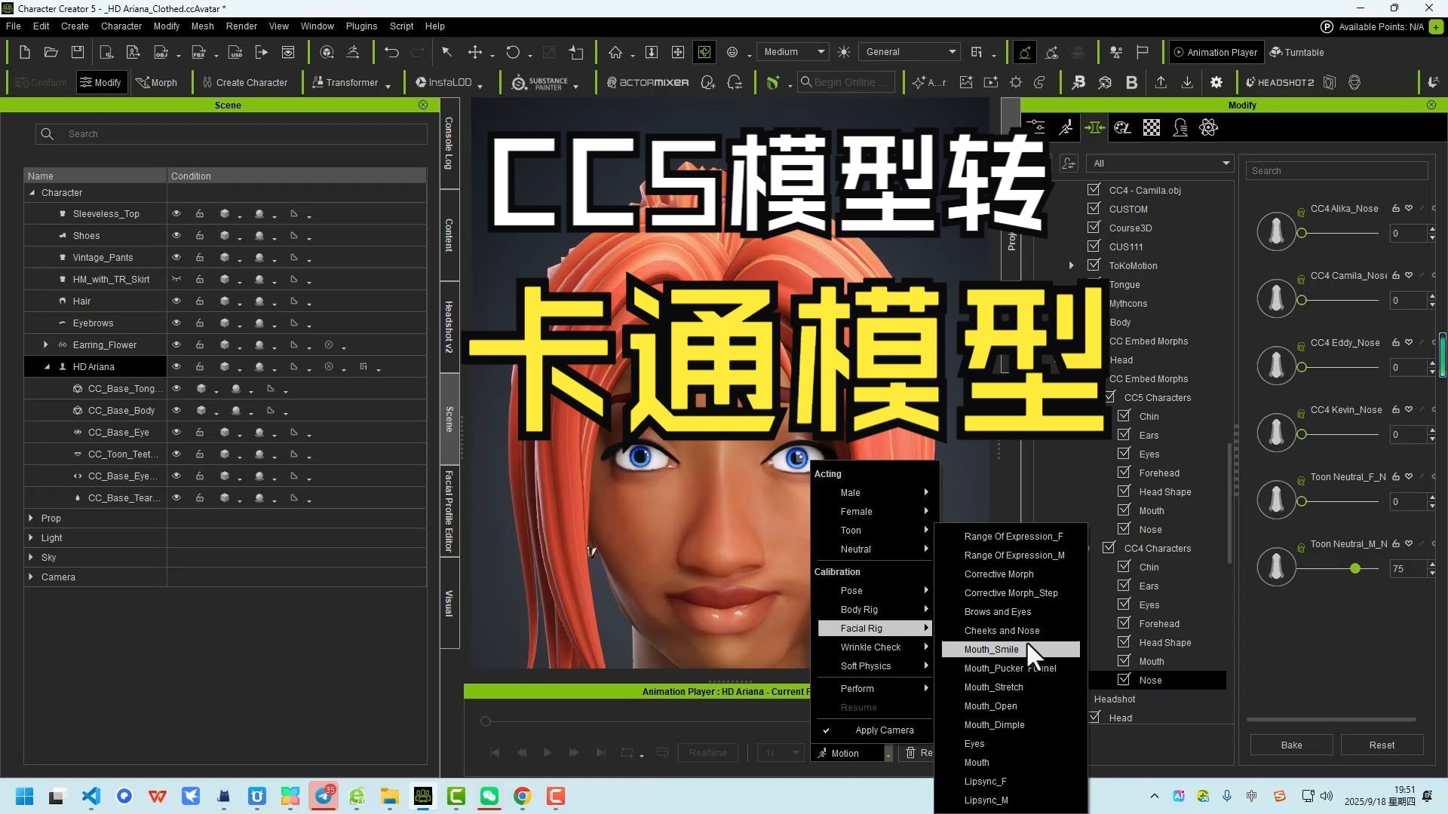Click the Toon Neutral_M_N slider handle
Viewport: 1448px width, 814px height.
(x=1355, y=568)
